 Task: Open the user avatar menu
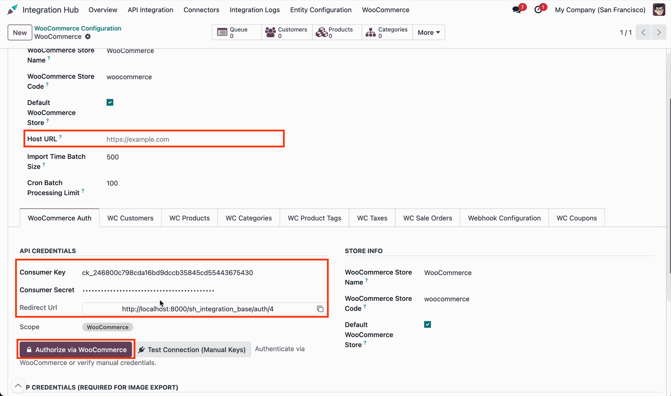click(x=659, y=10)
